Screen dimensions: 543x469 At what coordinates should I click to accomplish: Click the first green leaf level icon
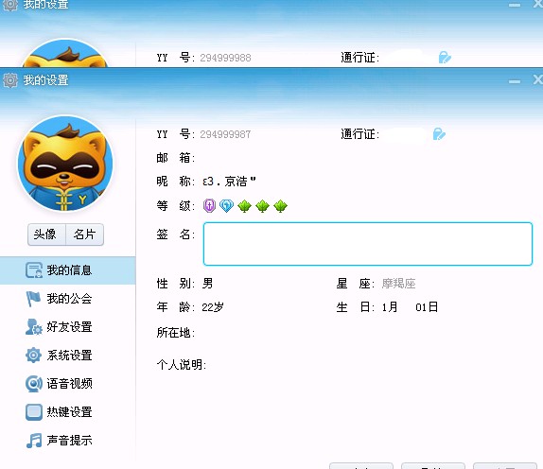244,206
